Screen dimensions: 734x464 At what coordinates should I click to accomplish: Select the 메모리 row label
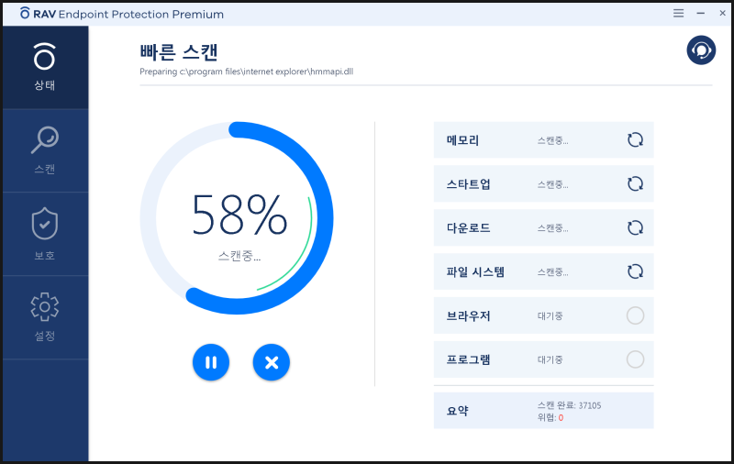click(462, 140)
